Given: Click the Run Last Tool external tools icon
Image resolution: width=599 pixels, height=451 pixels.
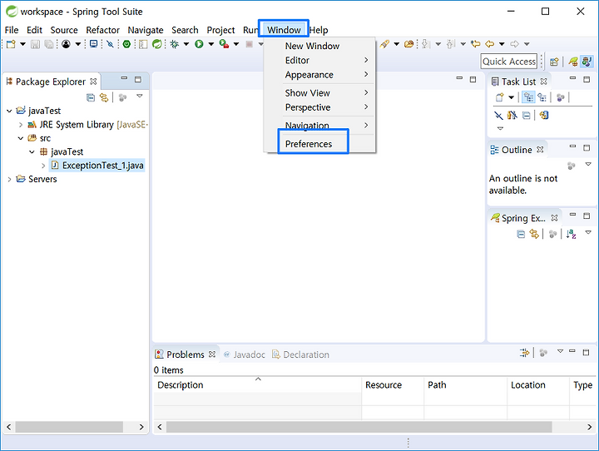Looking at the screenshot, I should (225, 44).
